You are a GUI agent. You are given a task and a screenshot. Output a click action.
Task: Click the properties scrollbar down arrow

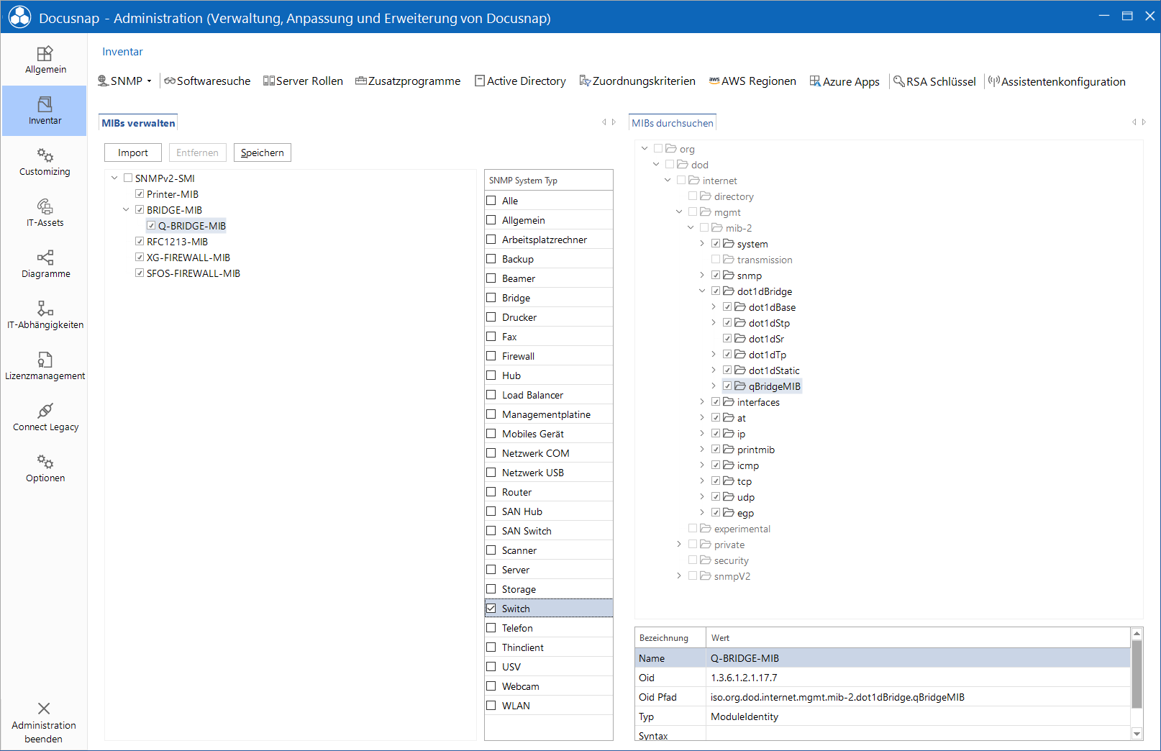click(x=1137, y=734)
